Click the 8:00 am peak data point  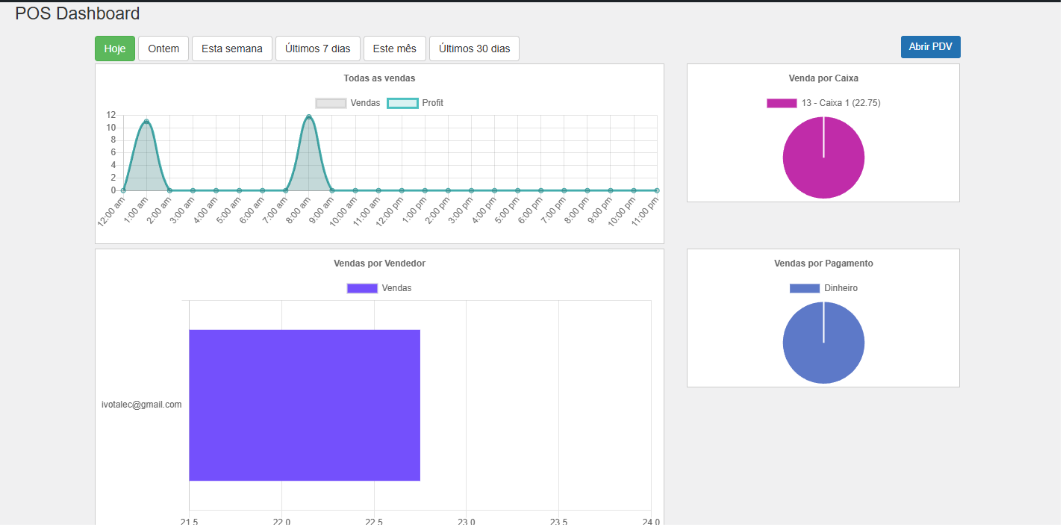pos(308,117)
